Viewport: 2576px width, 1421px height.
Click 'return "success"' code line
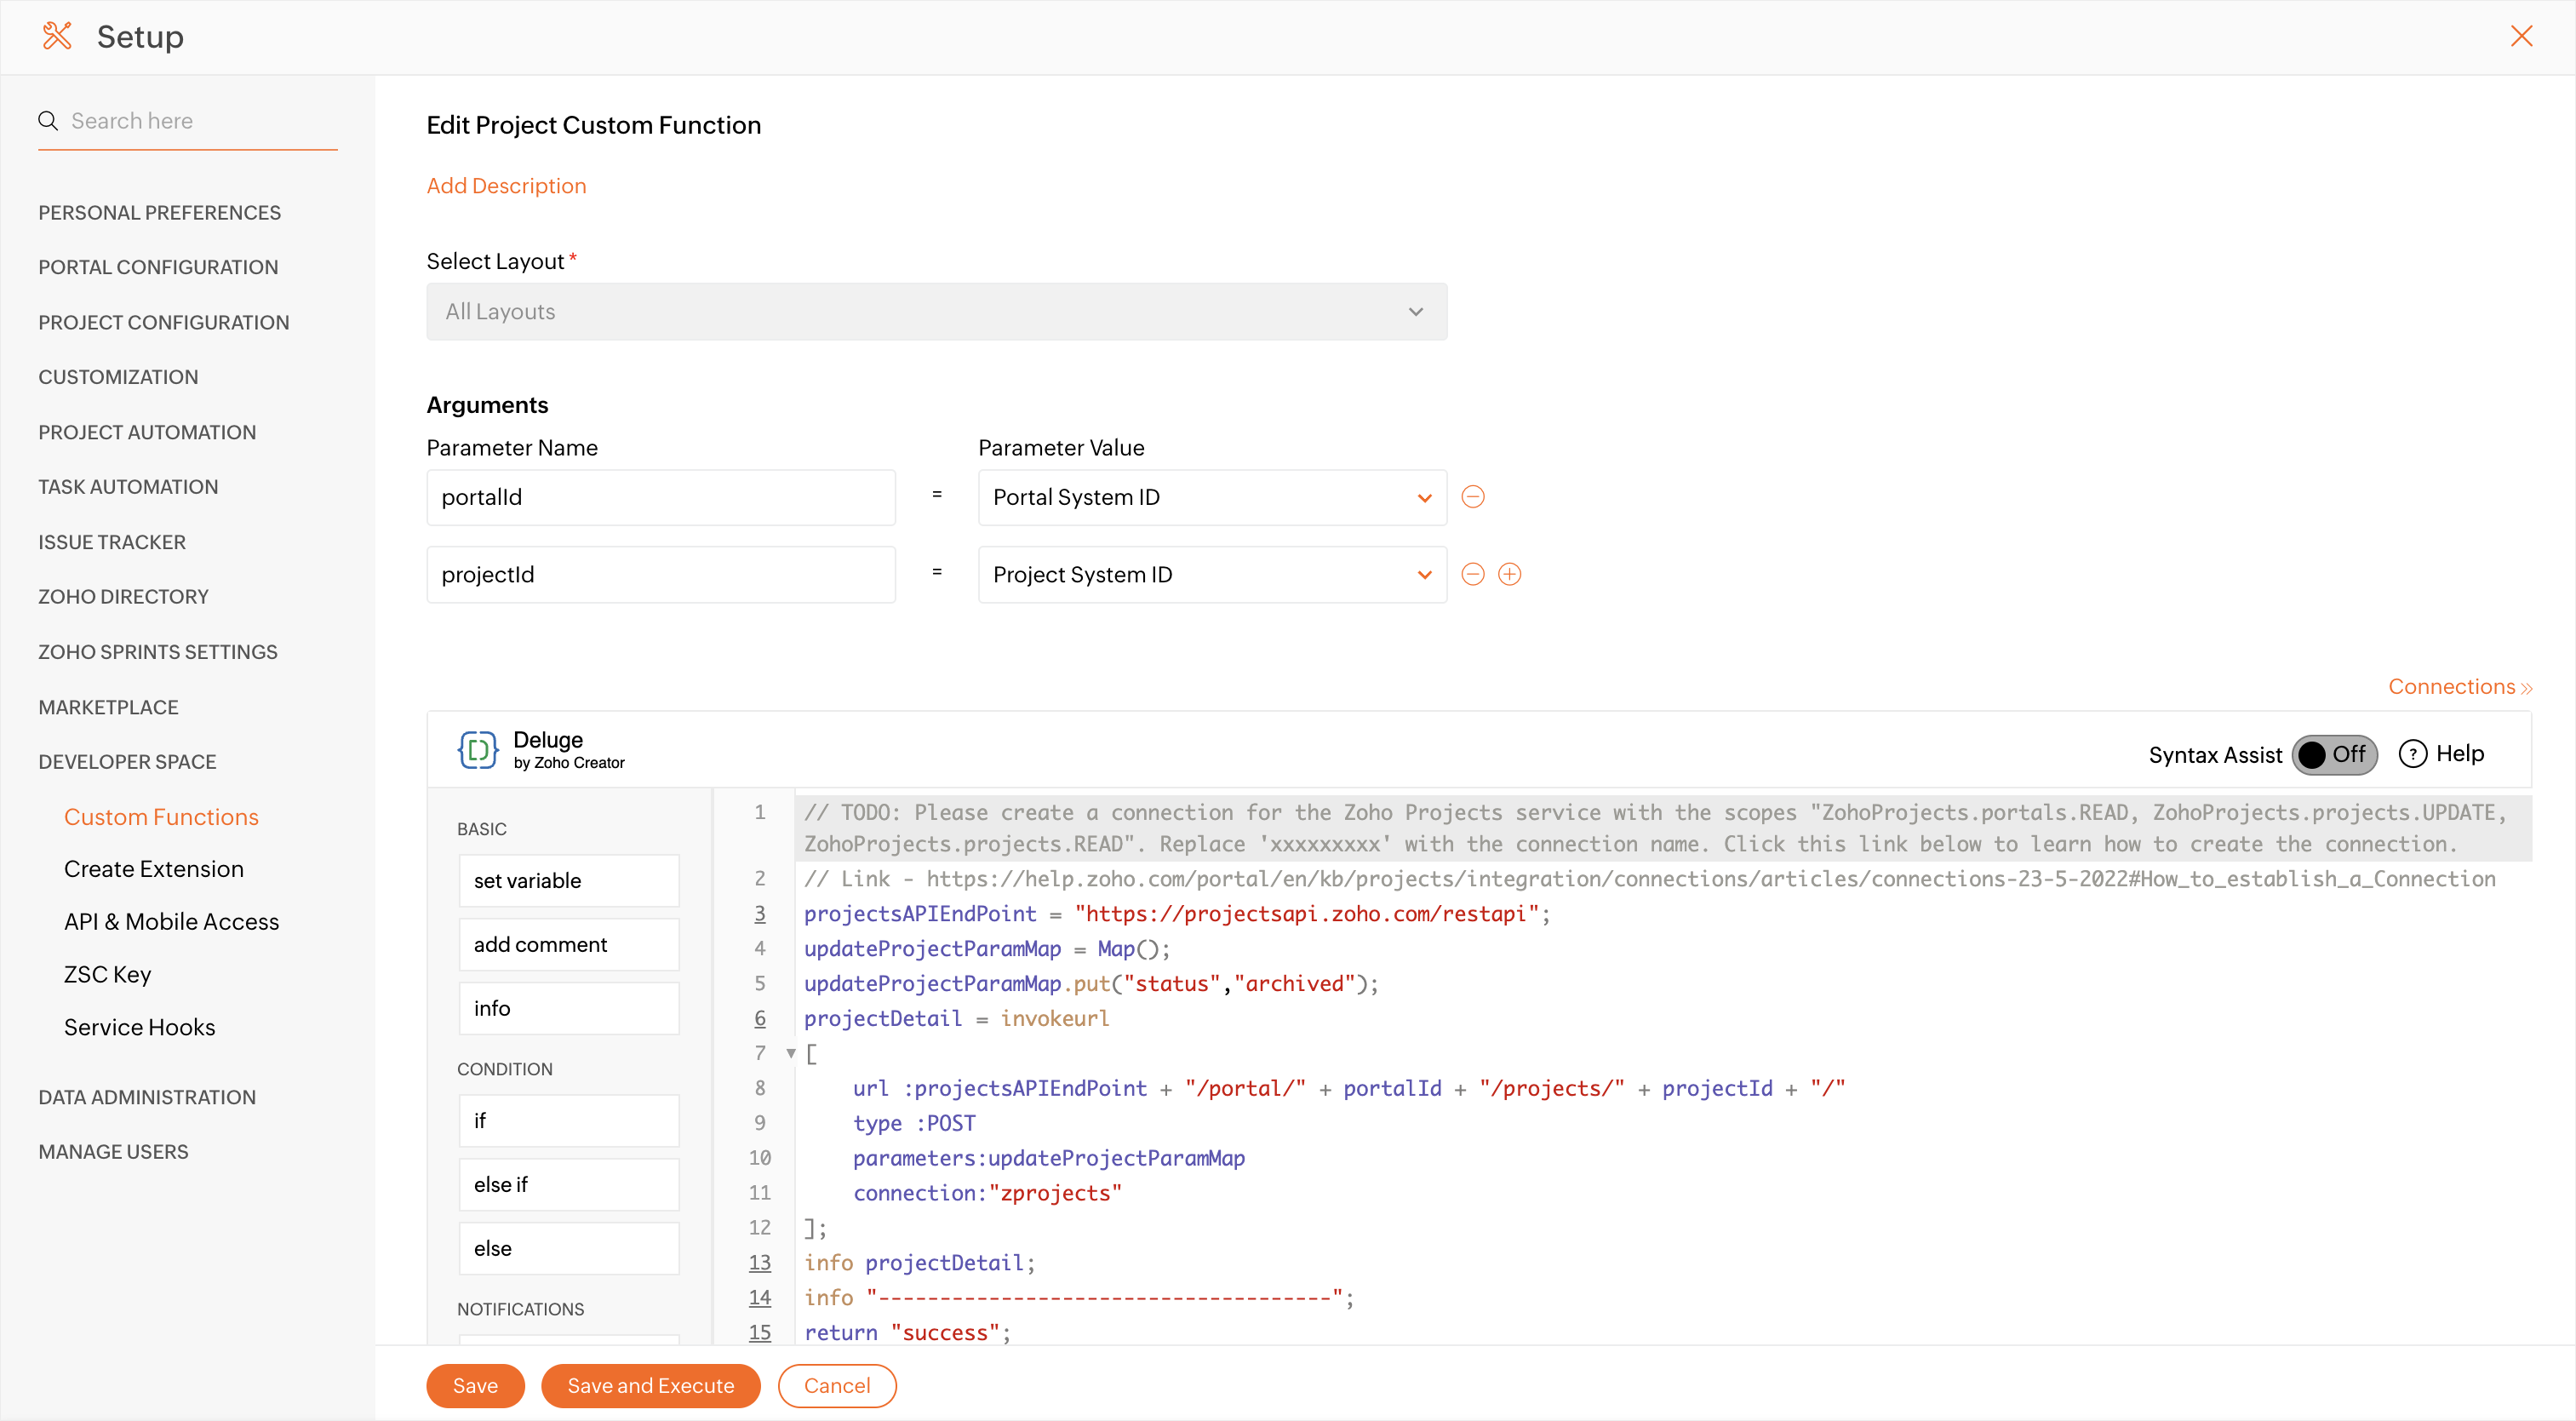(907, 1333)
